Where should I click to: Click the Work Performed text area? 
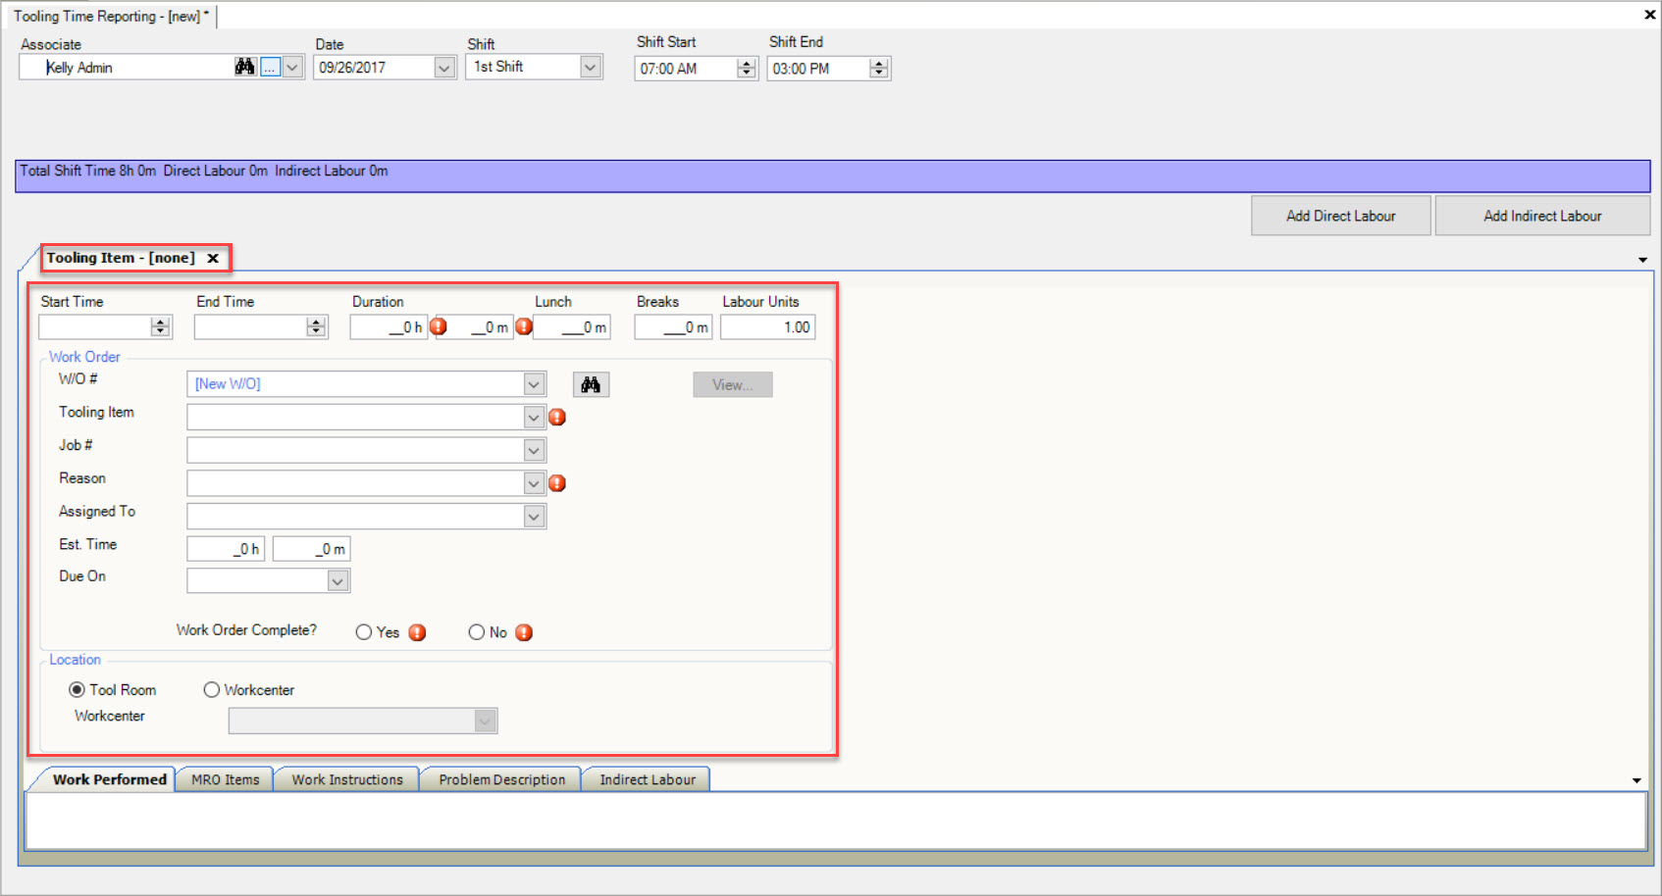835,821
